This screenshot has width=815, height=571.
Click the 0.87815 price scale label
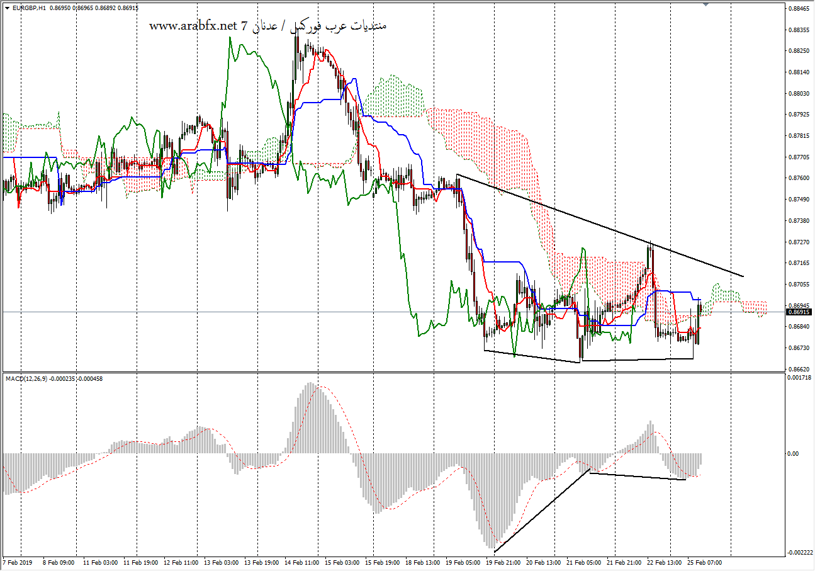[x=799, y=136]
